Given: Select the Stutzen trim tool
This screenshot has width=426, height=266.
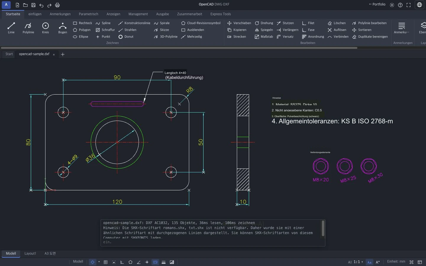Looking at the screenshot, I should click(x=285, y=23).
